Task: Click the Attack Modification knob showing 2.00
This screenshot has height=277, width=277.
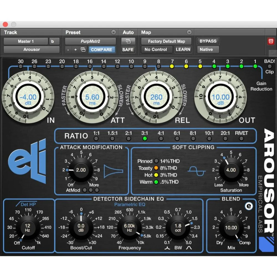Action: pyautogui.click(x=81, y=170)
